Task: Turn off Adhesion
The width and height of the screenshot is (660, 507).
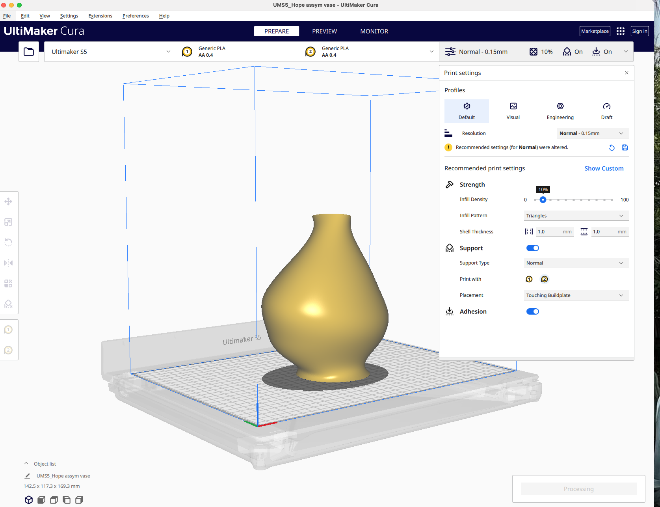Action: (532, 311)
